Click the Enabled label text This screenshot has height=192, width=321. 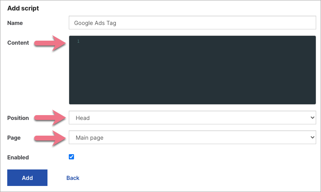pyautogui.click(x=18, y=157)
